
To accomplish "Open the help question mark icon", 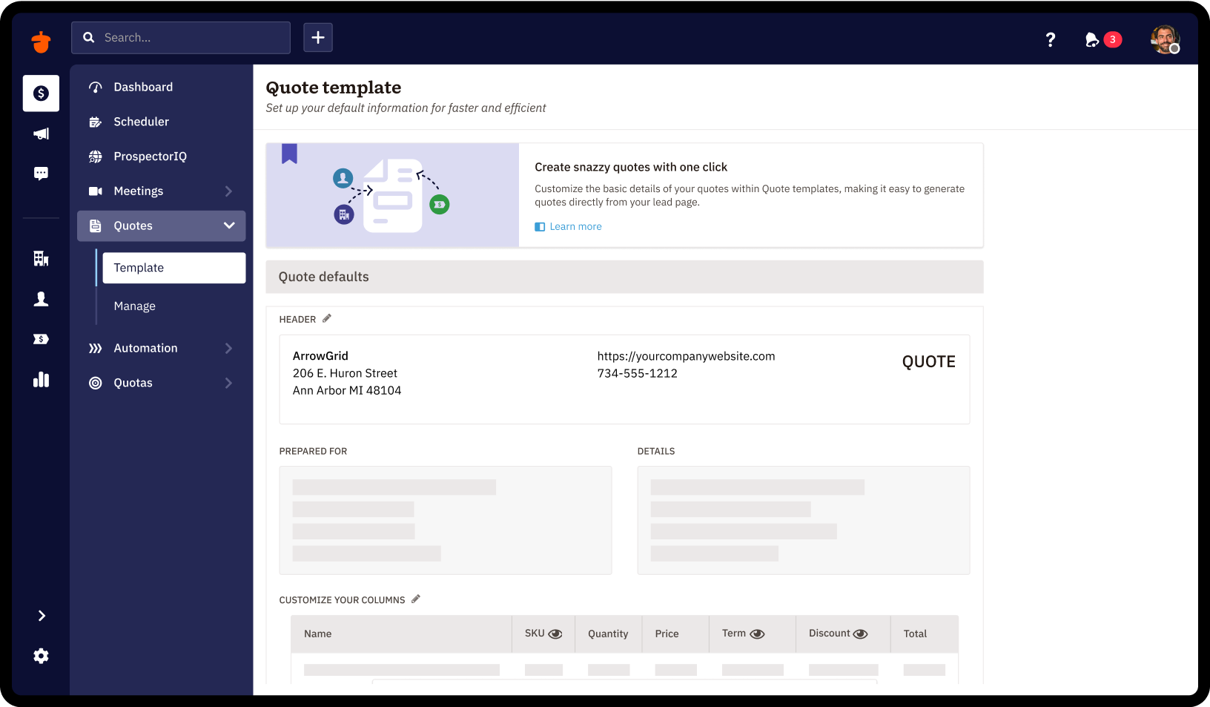I will tap(1050, 39).
